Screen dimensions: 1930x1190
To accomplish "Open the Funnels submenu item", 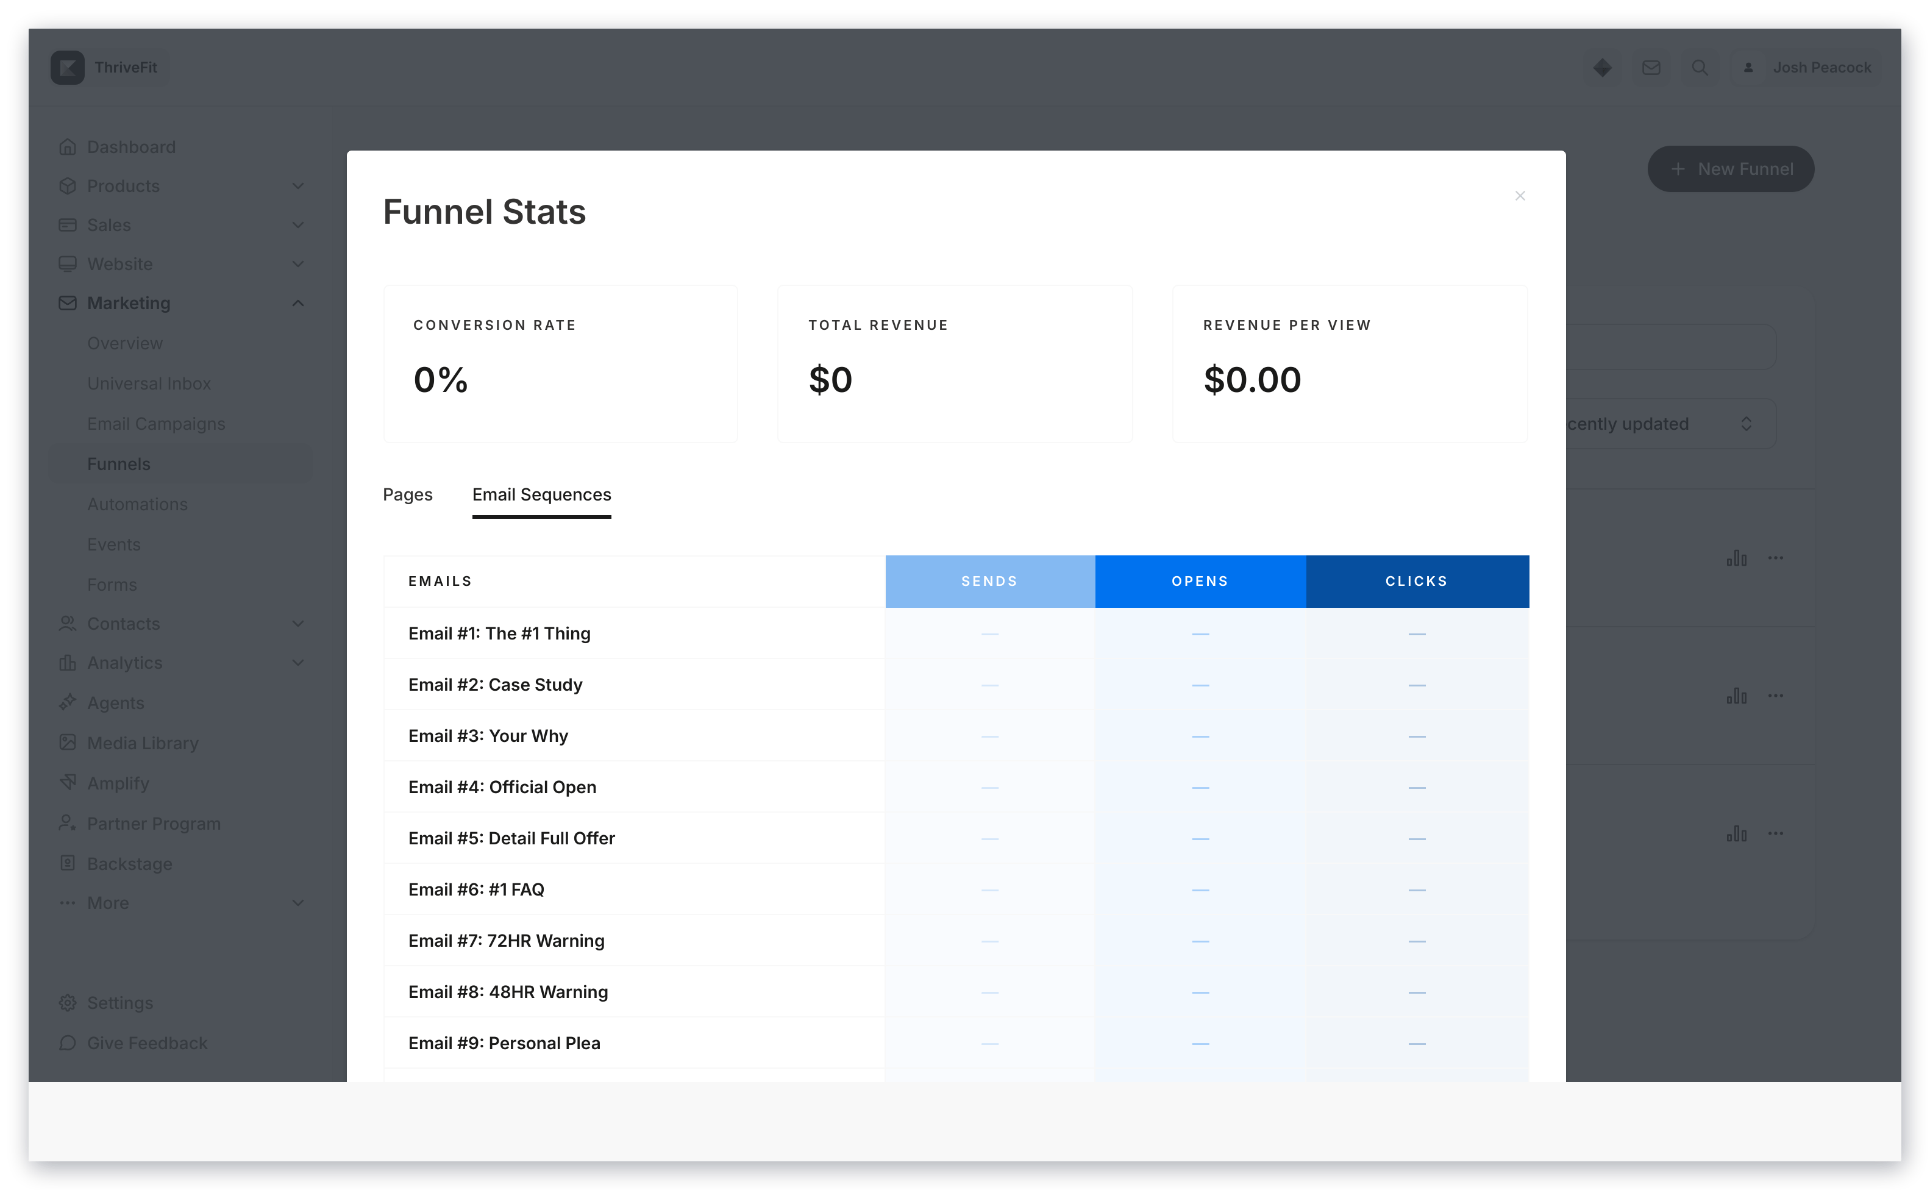I will 181,463.
